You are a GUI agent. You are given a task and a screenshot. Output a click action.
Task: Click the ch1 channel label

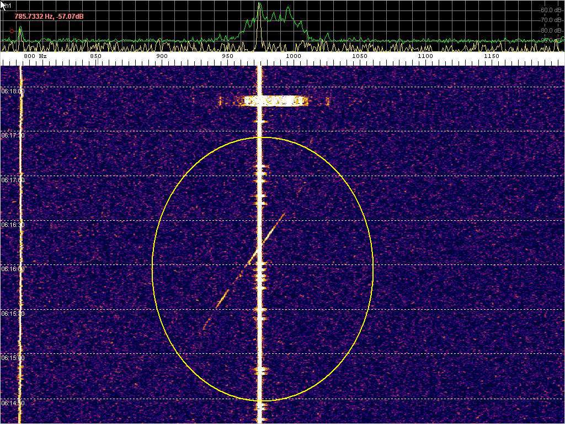(x=8, y=6)
